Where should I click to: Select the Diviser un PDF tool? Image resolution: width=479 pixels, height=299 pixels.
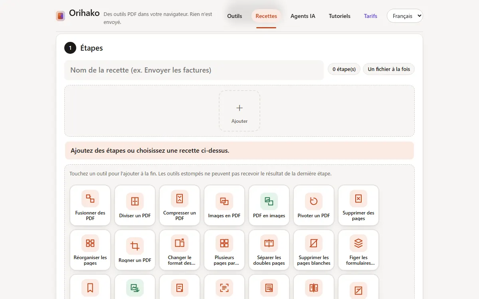[x=135, y=205]
